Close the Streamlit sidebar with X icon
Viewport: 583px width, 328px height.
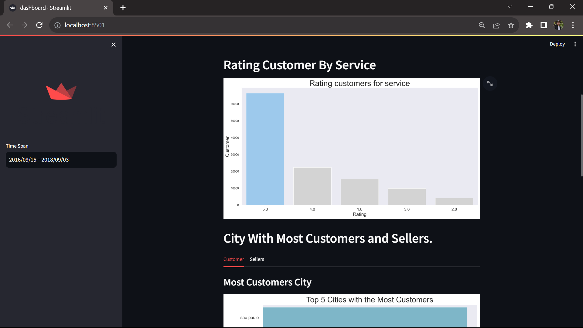tap(114, 45)
